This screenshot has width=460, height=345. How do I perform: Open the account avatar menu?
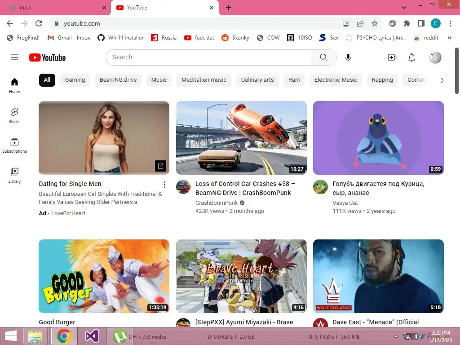coord(435,57)
